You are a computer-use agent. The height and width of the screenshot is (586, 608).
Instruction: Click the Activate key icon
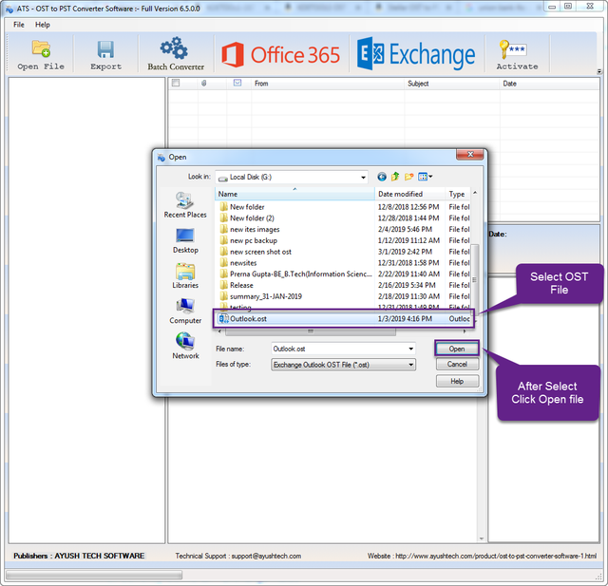(516, 54)
